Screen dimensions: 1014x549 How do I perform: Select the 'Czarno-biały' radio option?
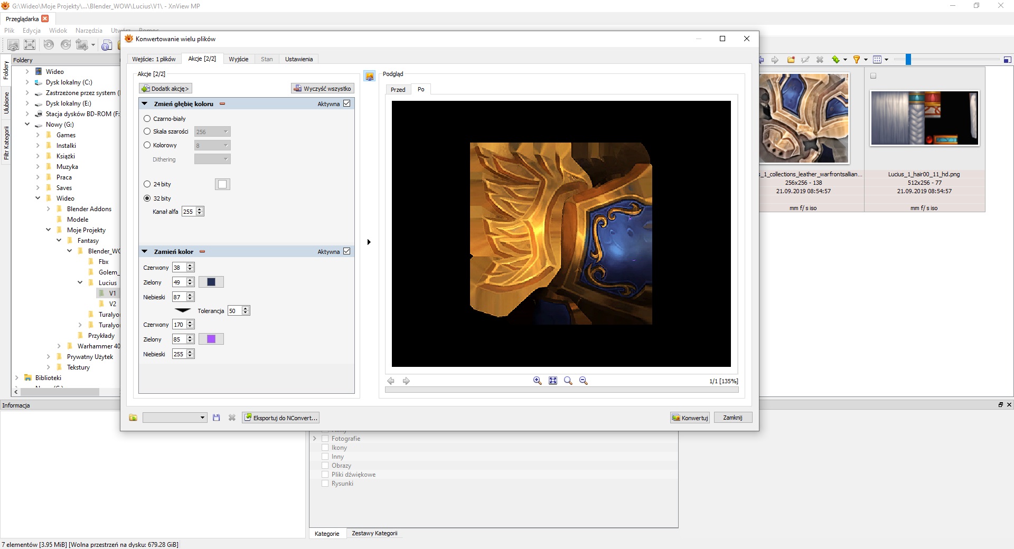[147, 119]
